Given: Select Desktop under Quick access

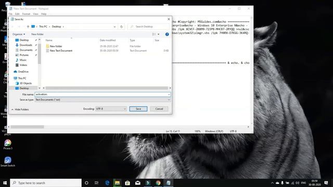Looking at the screenshot, I should point(24,40).
